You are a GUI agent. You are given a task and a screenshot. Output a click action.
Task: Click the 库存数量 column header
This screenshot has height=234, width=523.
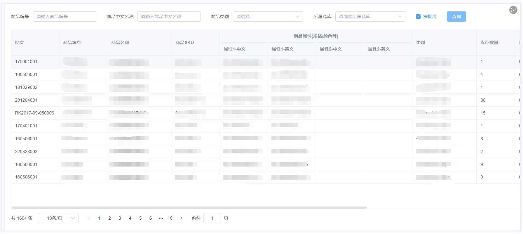coord(496,43)
